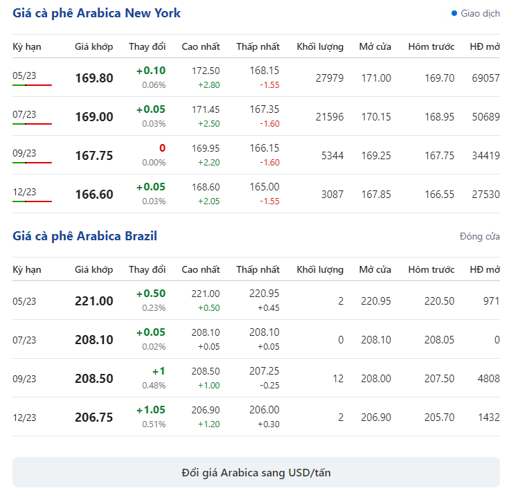Click the Đóng cửa status label
Image resolution: width=509 pixels, height=493 pixels.
coord(479,237)
